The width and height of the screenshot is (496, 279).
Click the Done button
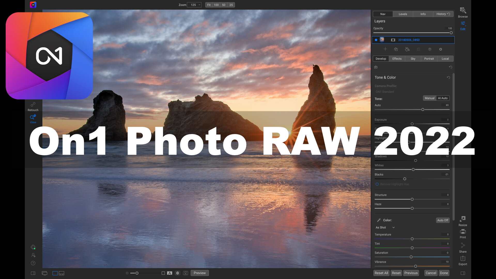coord(444,273)
